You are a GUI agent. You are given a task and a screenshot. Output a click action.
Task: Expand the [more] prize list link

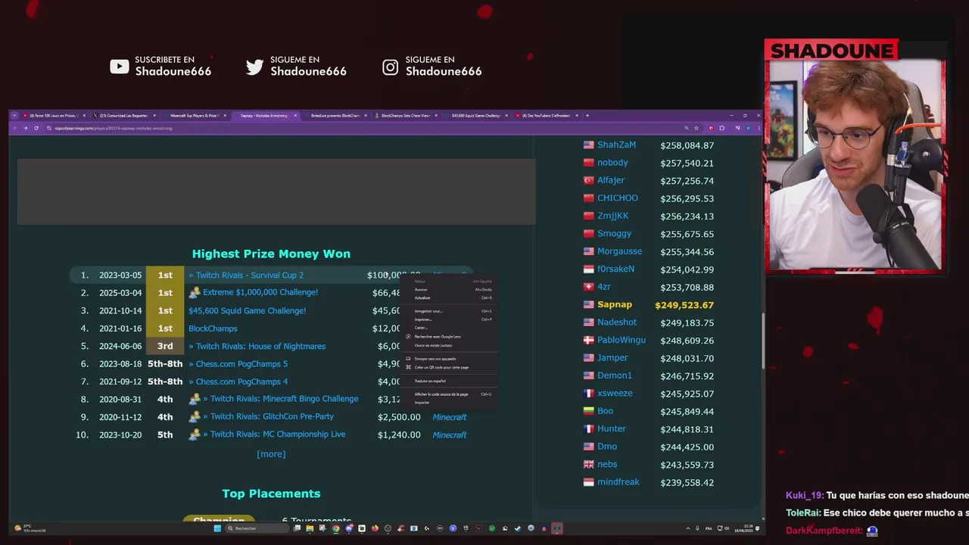pyautogui.click(x=271, y=454)
